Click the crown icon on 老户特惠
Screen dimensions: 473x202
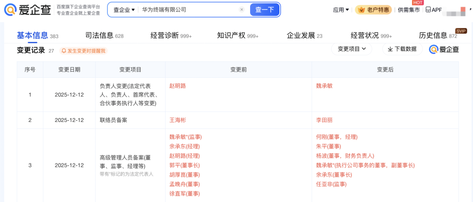point(361,10)
